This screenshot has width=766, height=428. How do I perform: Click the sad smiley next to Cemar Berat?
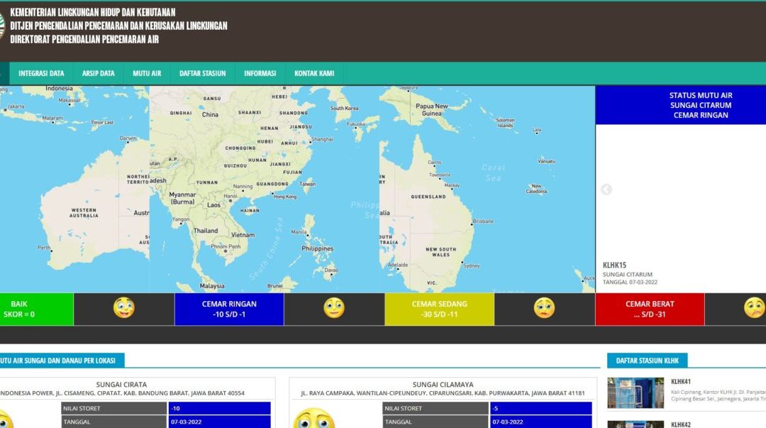pos(754,308)
